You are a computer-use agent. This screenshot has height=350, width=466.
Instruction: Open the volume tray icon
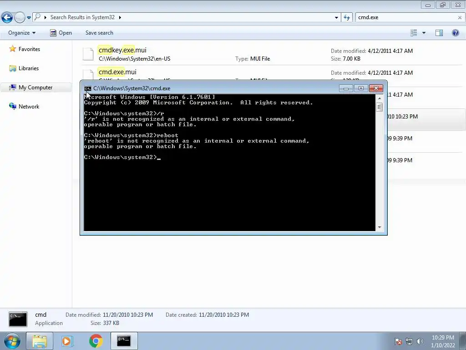pyautogui.click(x=420, y=341)
